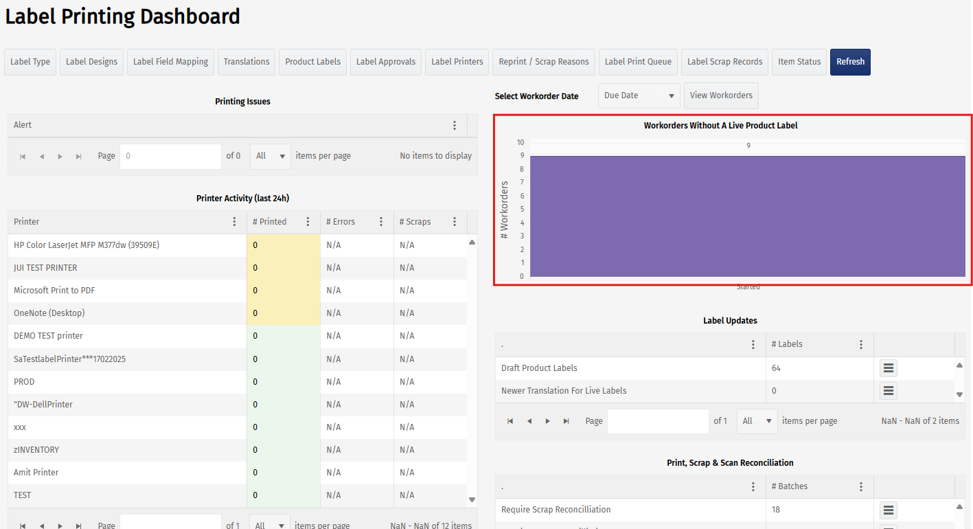Screen dimensions: 973x529
Task: Select the Amit Printer row
Action: (x=238, y=473)
